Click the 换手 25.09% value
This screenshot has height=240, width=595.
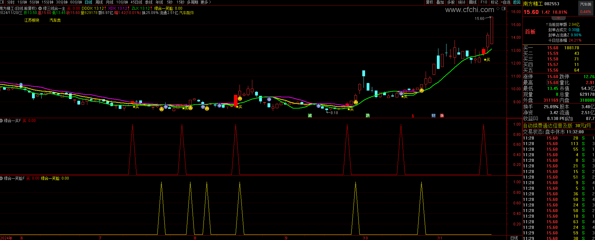point(551,107)
